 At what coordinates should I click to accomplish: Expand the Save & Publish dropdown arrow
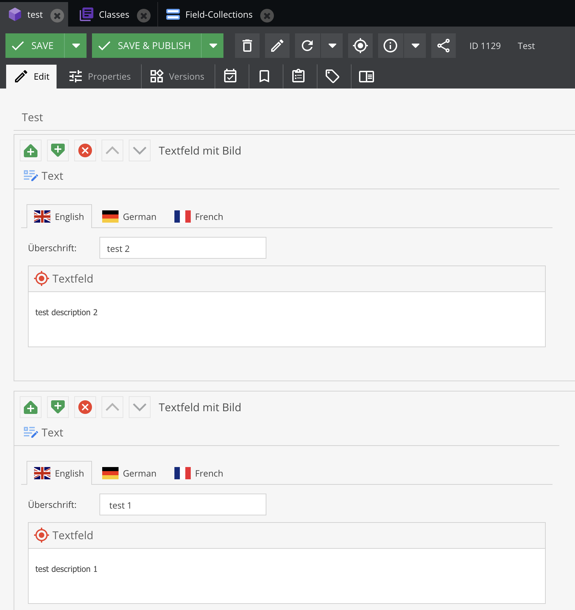(x=213, y=46)
